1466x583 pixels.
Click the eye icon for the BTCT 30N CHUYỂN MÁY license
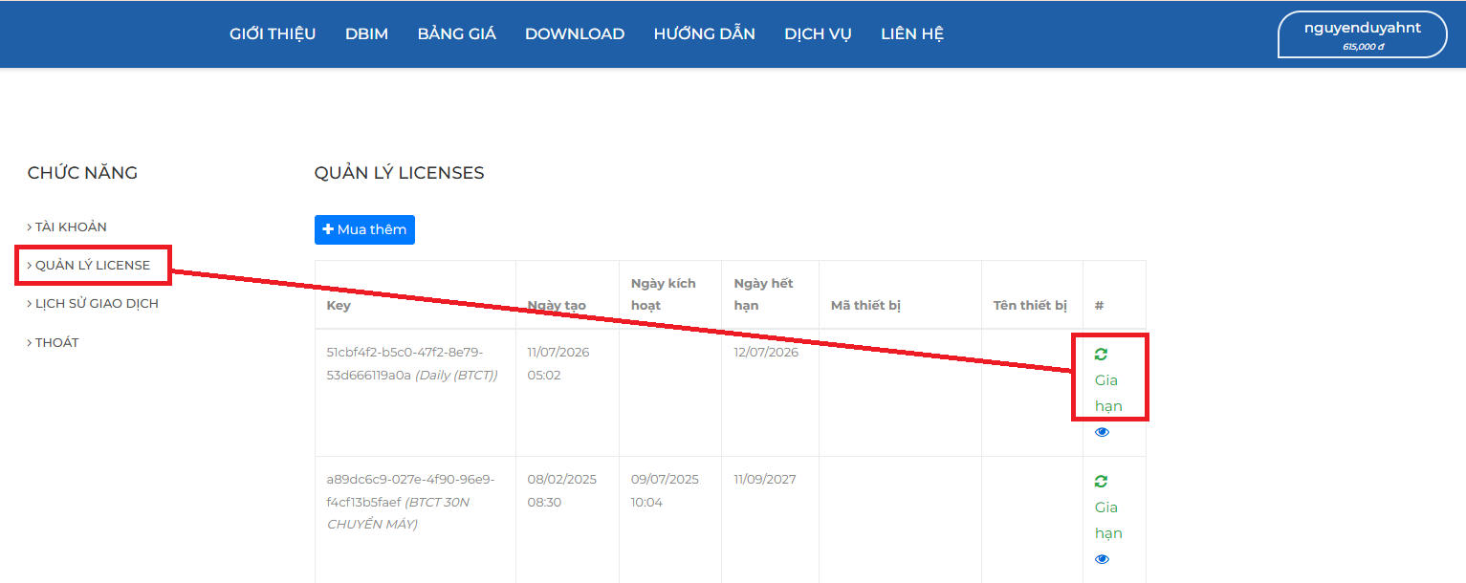(x=1102, y=559)
